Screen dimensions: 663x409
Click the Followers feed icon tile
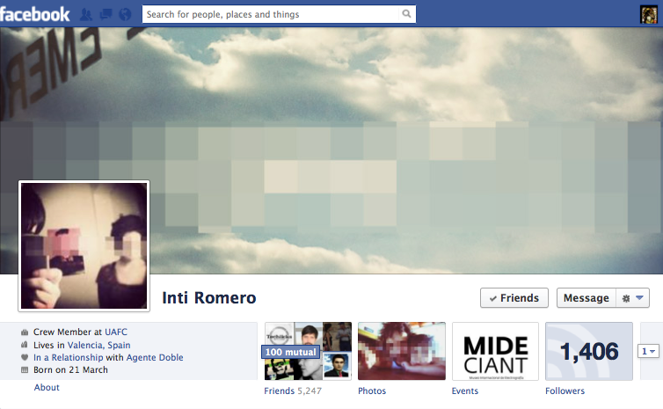coord(588,351)
